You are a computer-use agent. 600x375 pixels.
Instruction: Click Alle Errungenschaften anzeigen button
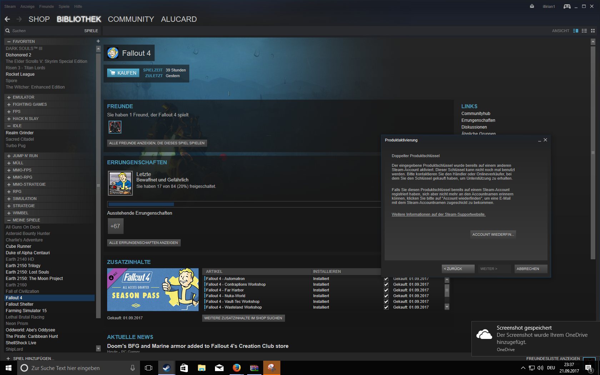tap(144, 243)
